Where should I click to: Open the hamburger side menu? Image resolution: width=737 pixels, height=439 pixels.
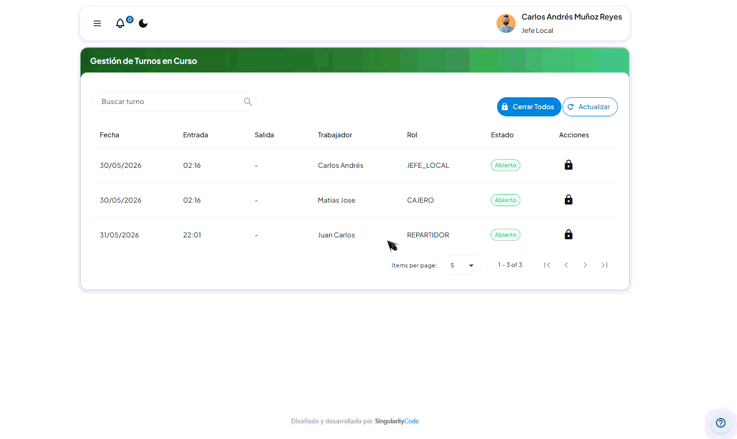[97, 23]
